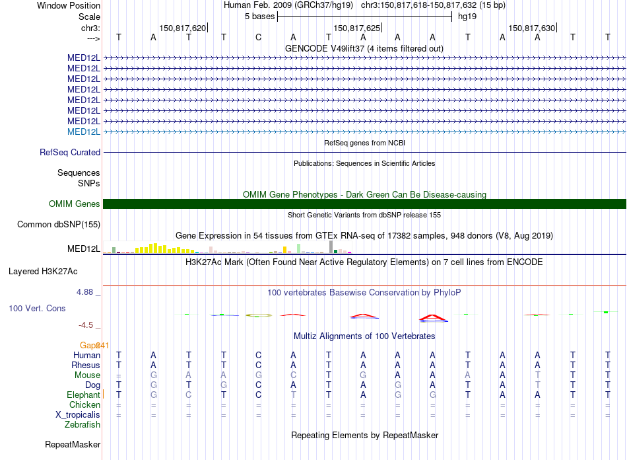This screenshot has height=460, width=627.
Task: Open the OMIM Gene Phenotypes track title
Action: [364, 194]
